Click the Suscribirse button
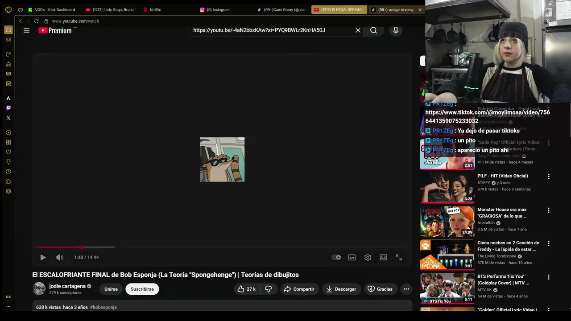Screen dimensions: 571x321 (142, 289)
